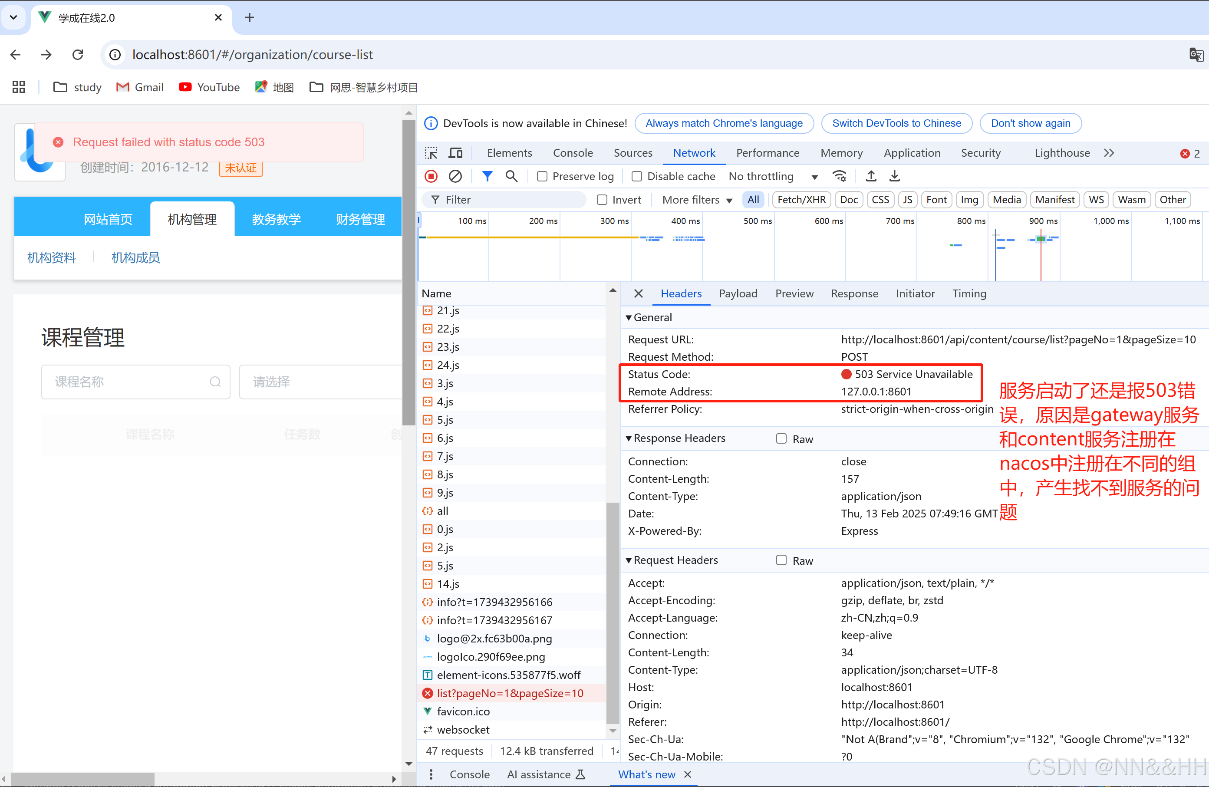Check the Disable cache checkbox

[x=636, y=176]
